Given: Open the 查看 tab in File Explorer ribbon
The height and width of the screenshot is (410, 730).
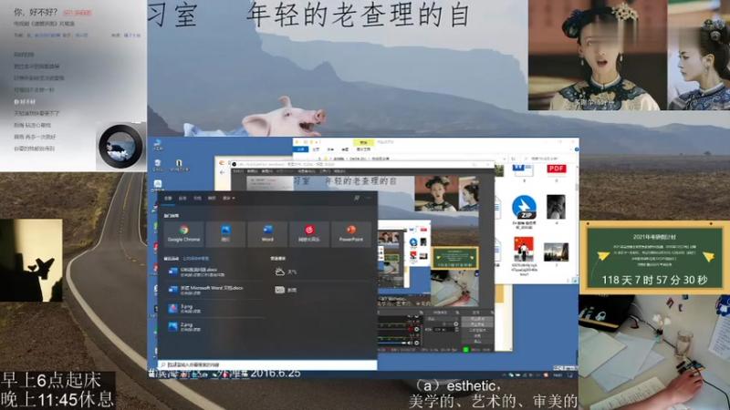Looking at the screenshot, I should [x=345, y=149].
